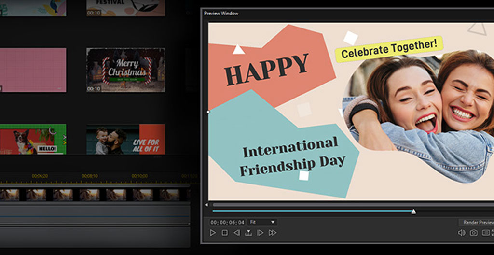The height and width of the screenshot is (255, 494).
Task: Fast forward the preview
Action: click(273, 233)
